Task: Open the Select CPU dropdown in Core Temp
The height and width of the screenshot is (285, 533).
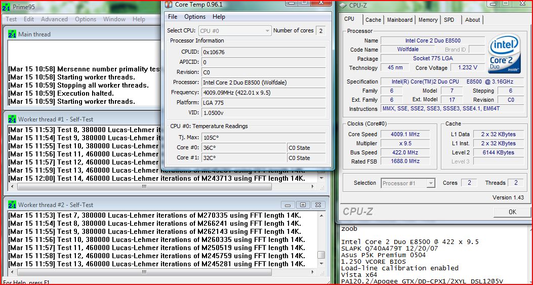Action: pos(235,30)
